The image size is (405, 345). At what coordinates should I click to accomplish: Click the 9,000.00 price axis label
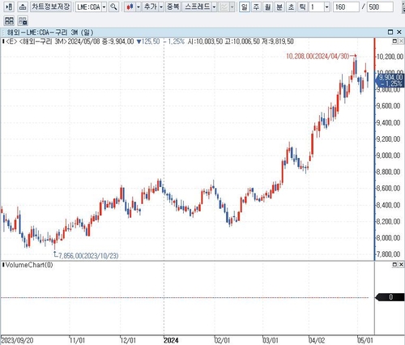(x=388, y=155)
